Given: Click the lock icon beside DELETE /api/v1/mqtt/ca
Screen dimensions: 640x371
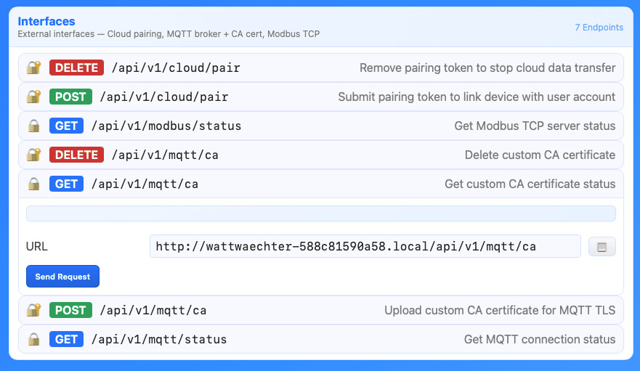Looking at the screenshot, I should (x=34, y=155).
